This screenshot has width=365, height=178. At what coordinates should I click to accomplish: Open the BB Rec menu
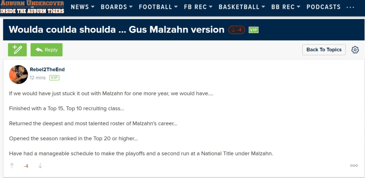[x=286, y=7]
